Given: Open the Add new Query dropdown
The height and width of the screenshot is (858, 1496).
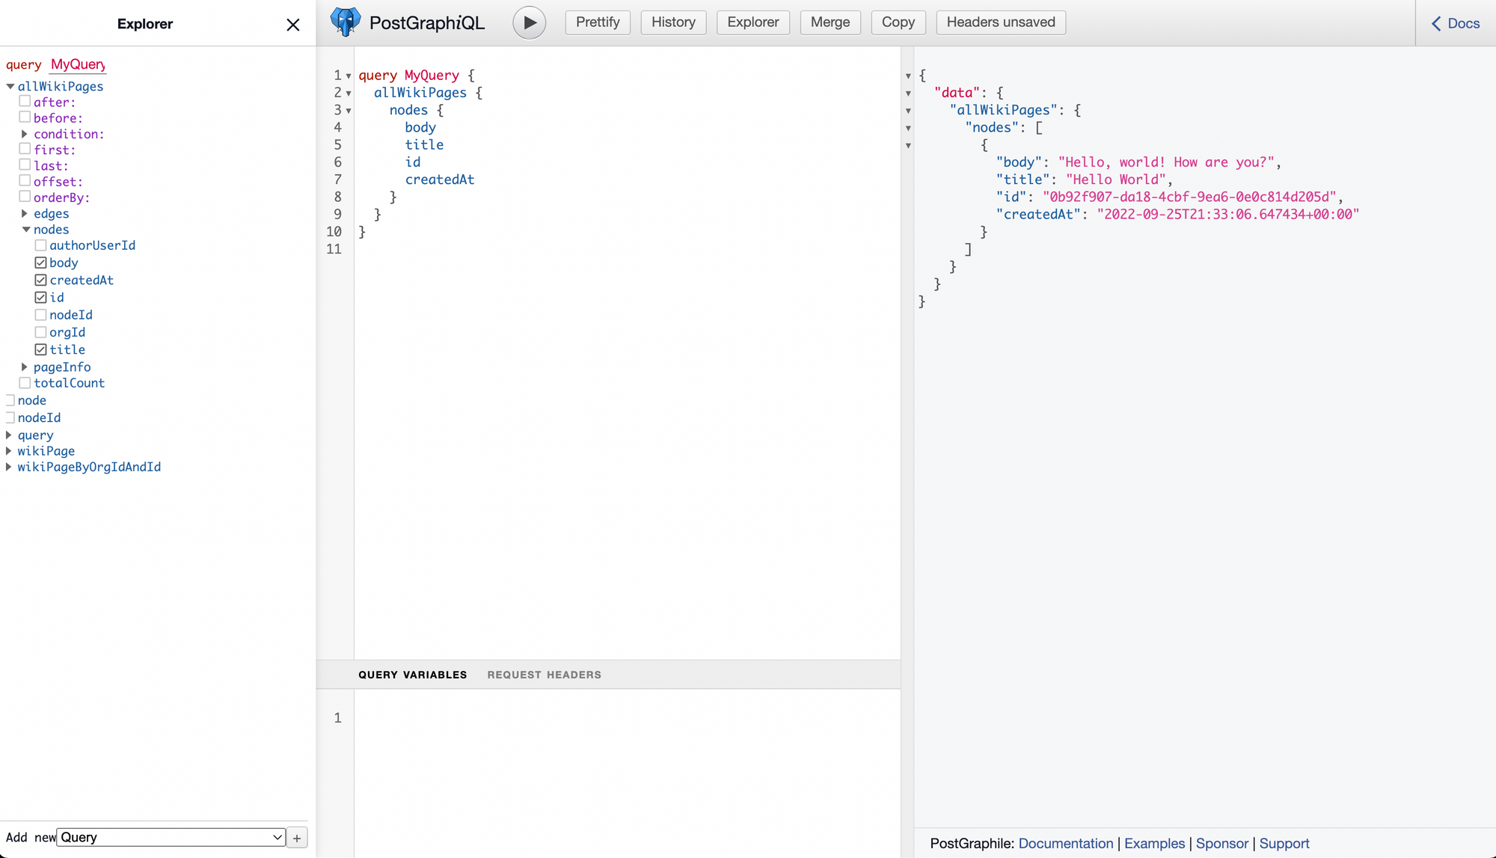Looking at the screenshot, I should pyautogui.click(x=171, y=838).
